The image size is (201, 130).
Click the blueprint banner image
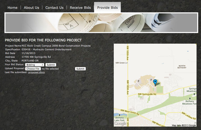tap(101, 23)
